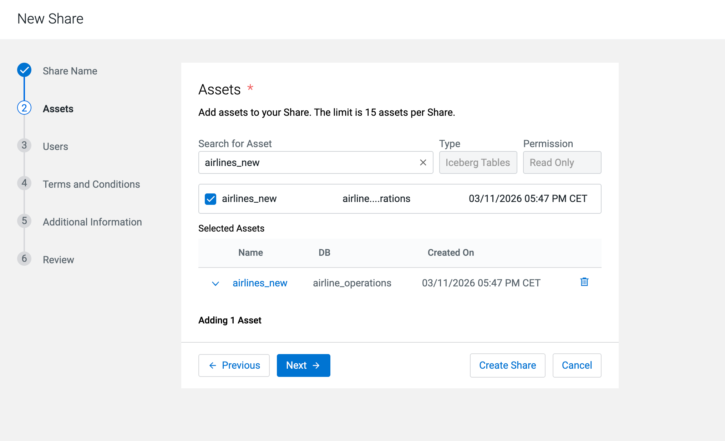Click Create Share button

point(507,365)
